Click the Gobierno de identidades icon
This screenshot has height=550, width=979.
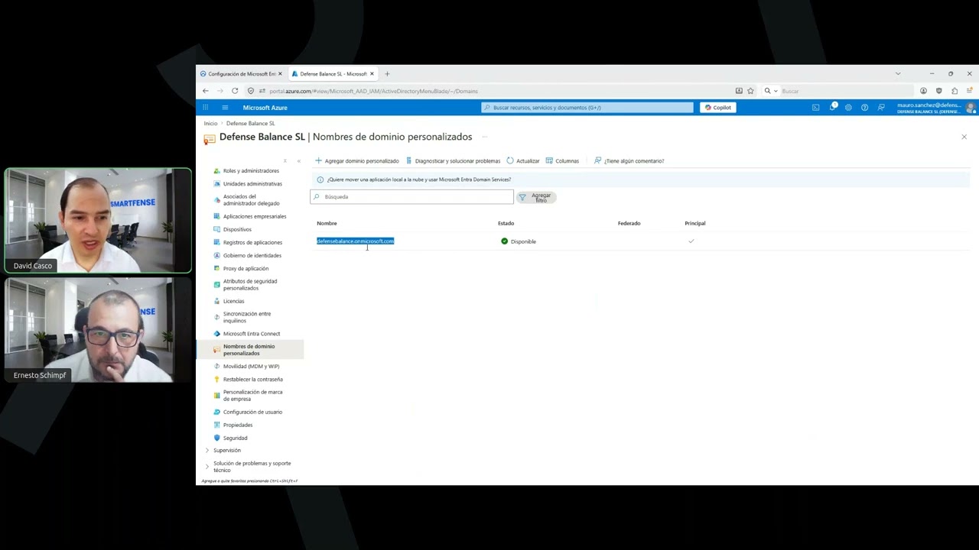coord(217,255)
